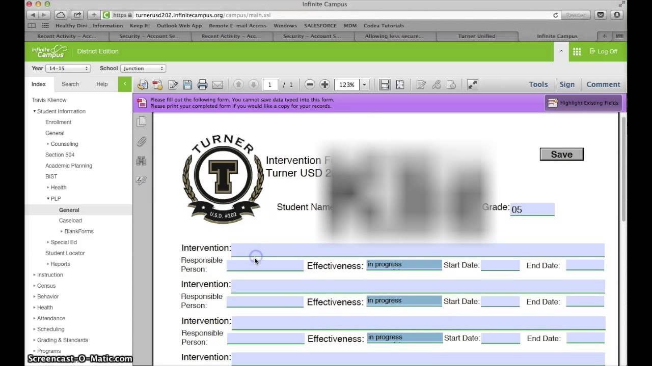Open the Sign pane

[567, 84]
